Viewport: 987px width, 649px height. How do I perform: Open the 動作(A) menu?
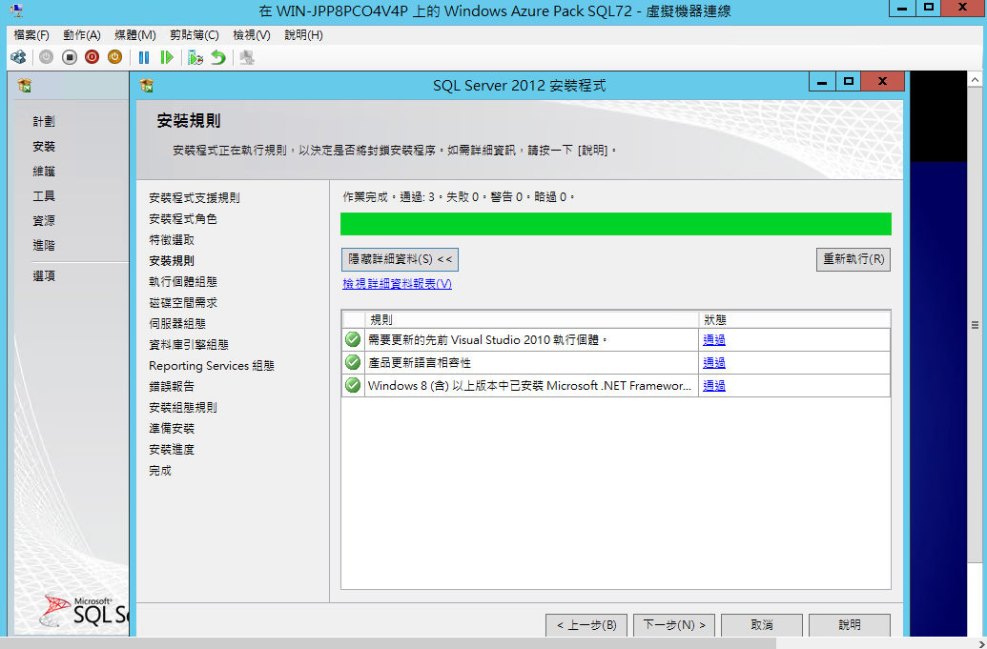[82, 35]
